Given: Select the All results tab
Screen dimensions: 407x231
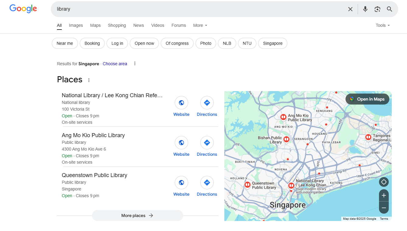Looking at the screenshot, I should click(59, 25).
